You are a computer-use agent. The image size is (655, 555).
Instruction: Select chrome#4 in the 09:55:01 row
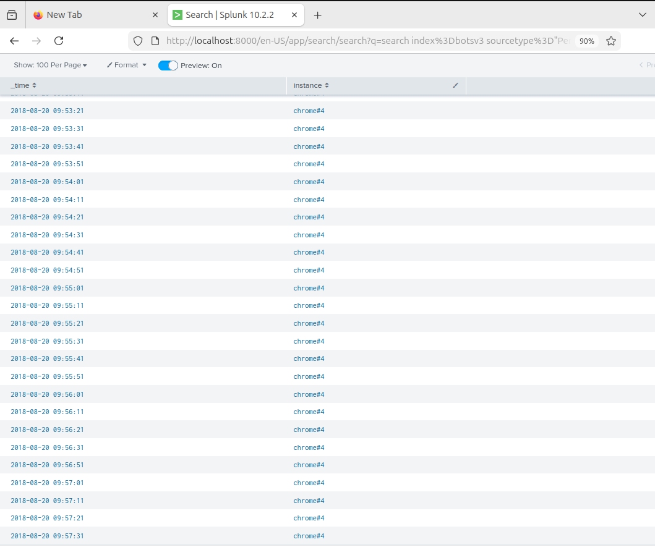[309, 289]
